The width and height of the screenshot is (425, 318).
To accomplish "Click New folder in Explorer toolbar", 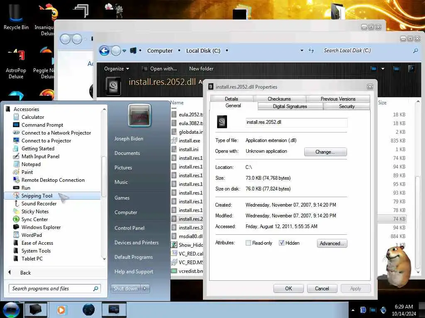I will tap(201, 69).
